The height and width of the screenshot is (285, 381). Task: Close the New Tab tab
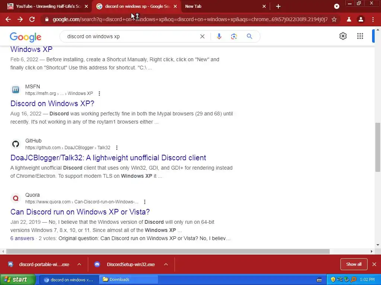point(264,6)
